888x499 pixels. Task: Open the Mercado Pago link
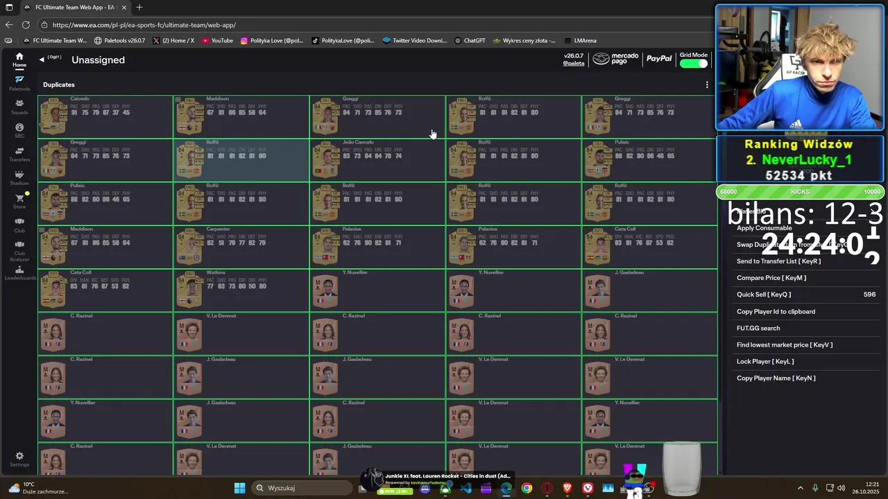coord(615,59)
